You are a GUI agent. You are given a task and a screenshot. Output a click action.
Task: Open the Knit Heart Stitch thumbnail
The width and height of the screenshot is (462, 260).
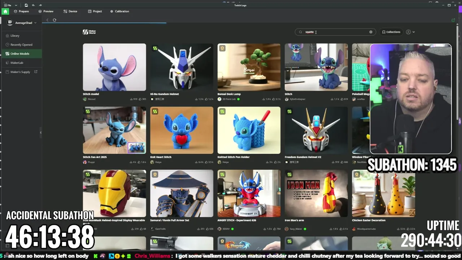[182, 130]
